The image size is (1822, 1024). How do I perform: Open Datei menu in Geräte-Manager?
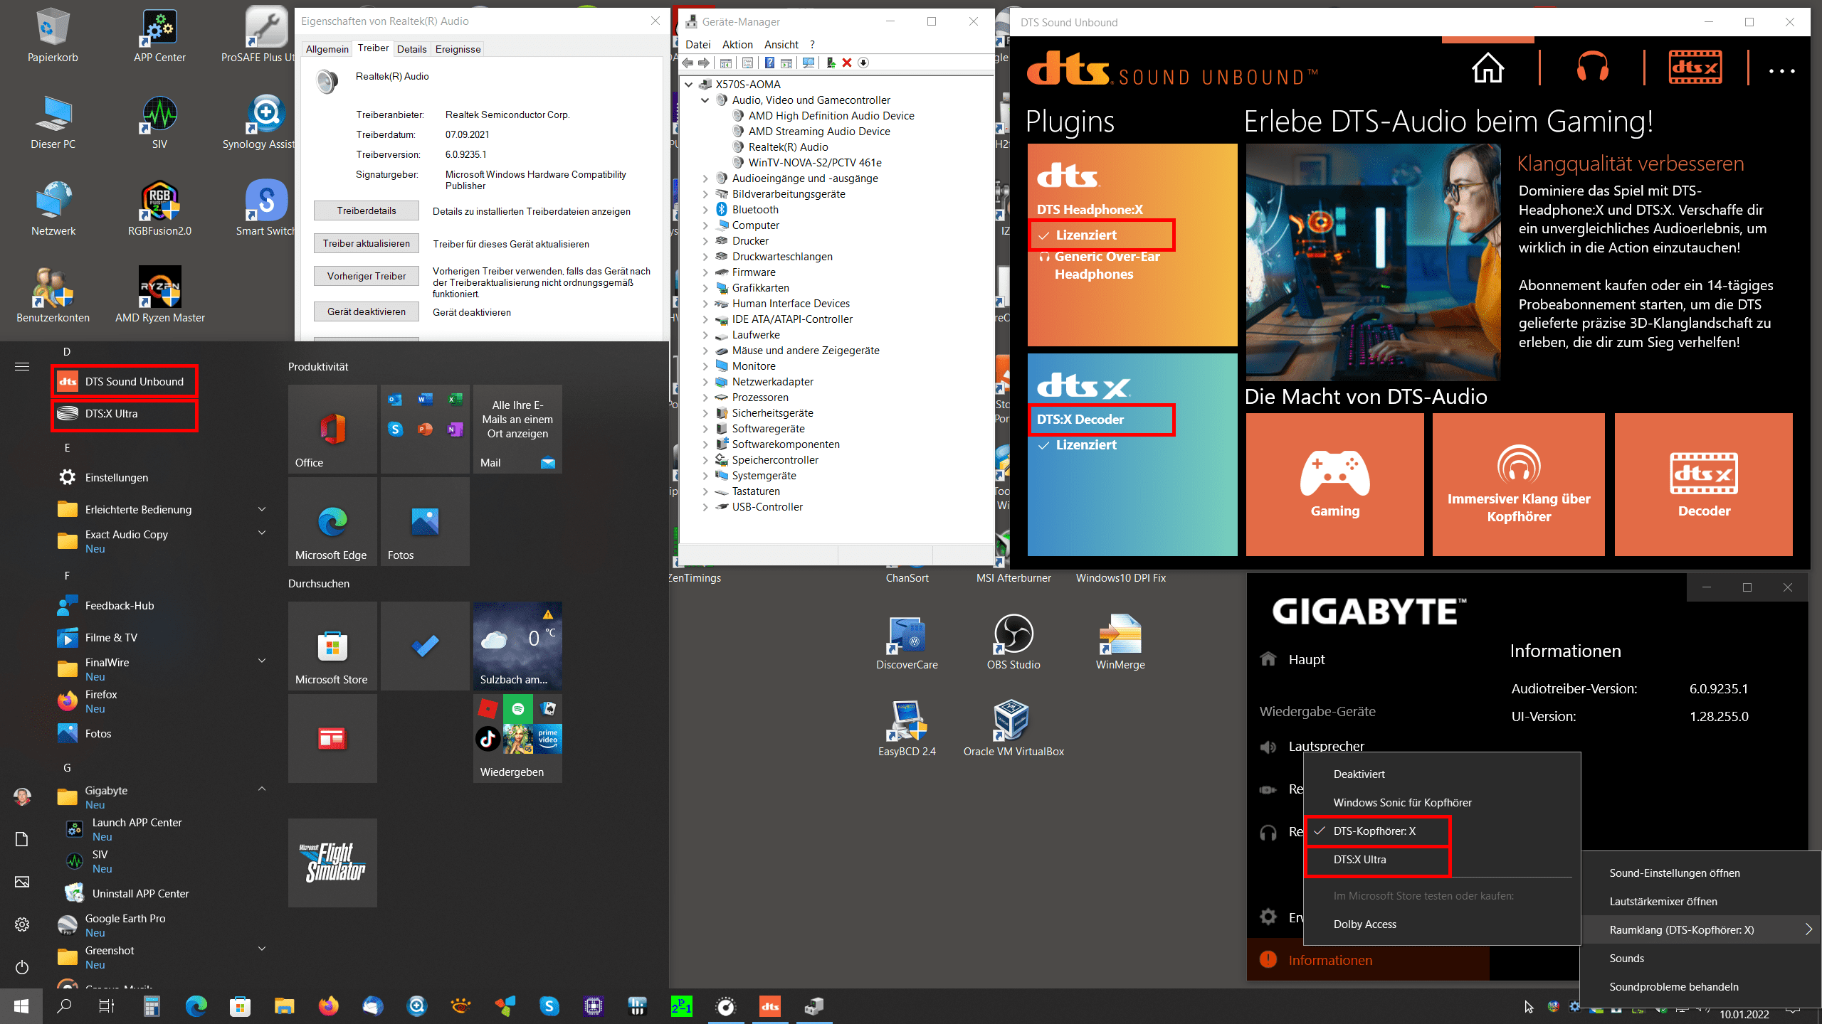697,44
